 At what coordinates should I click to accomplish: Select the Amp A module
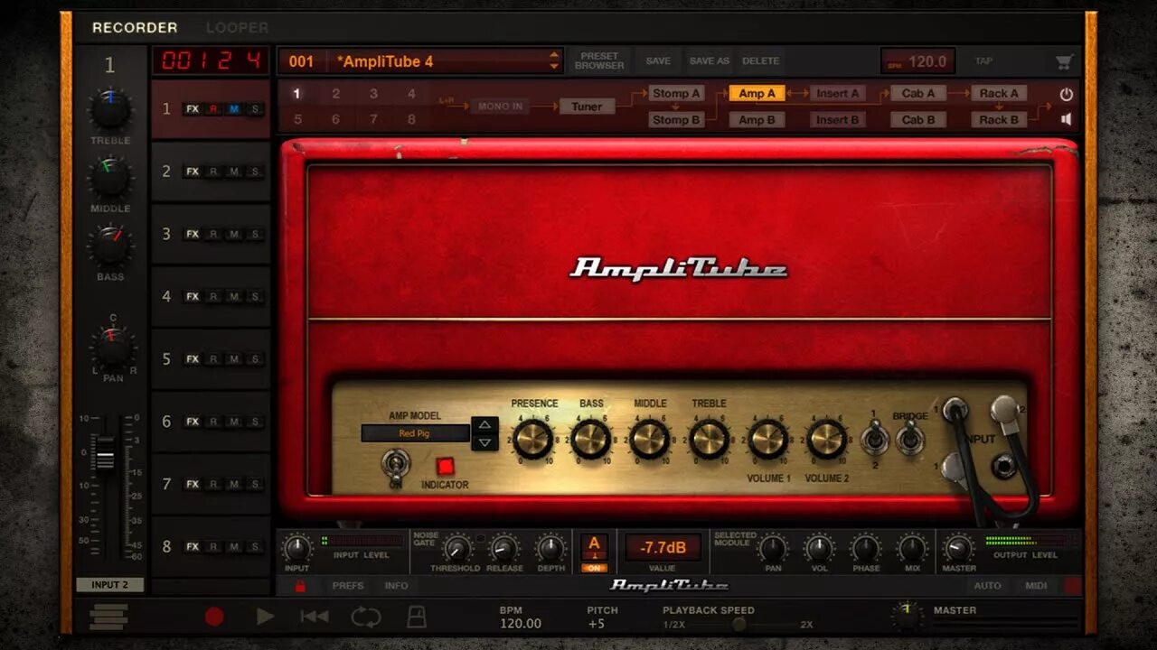[757, 93]
